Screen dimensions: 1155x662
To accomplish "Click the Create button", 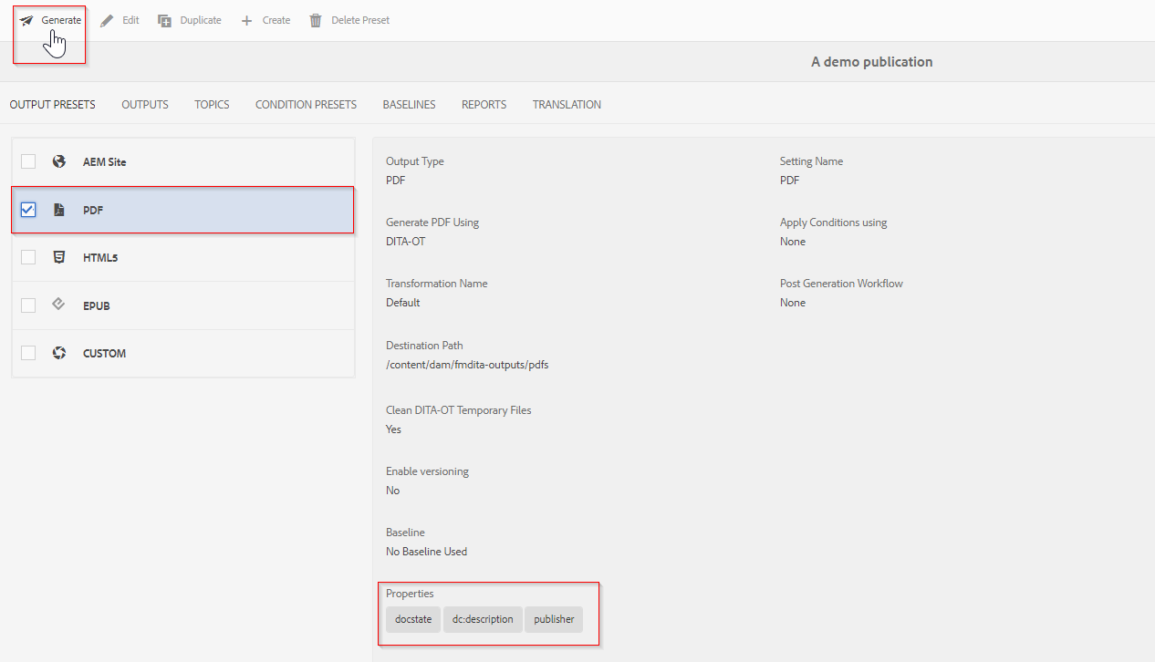I will point(265,19).
